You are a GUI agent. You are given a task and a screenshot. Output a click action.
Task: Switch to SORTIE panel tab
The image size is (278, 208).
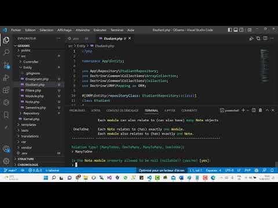tap(96, 110)
